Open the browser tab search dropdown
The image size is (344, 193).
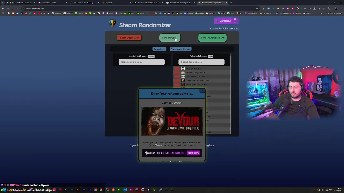pyautogui.click(x=2, y=3)
